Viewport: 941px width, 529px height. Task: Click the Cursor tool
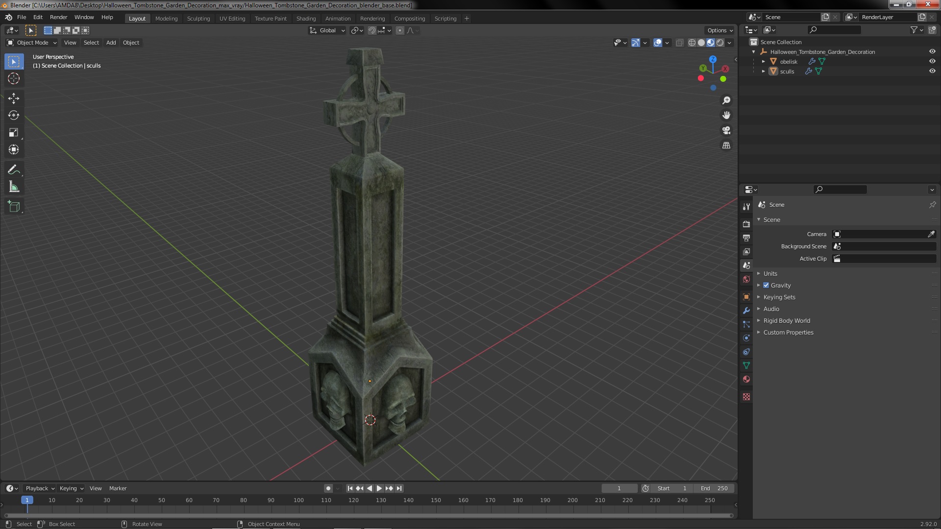[14, 79]
